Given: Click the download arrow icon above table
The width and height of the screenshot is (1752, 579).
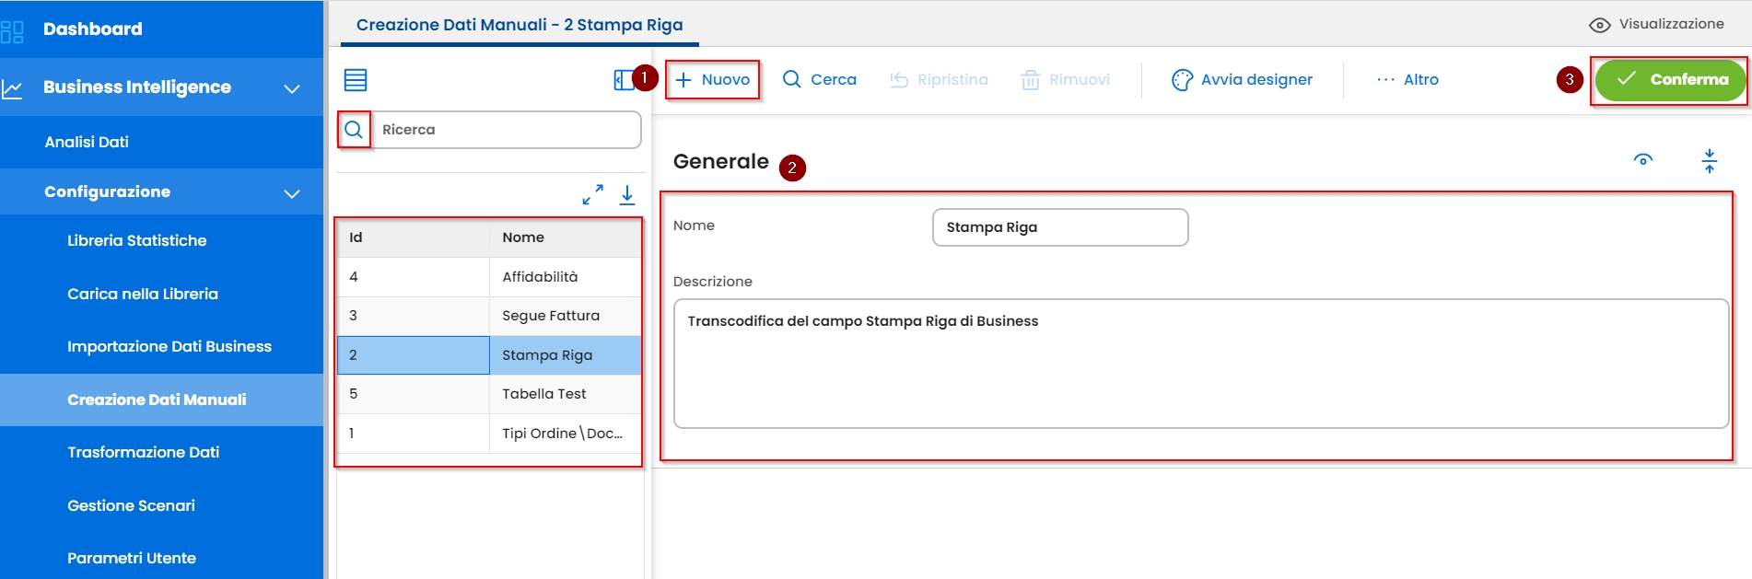Looking at the screenshot, I should pyautogui.click(x=627, y=194).
